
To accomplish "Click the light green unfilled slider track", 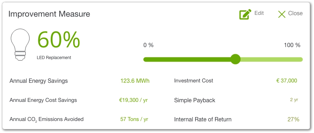I will point(271,59).
